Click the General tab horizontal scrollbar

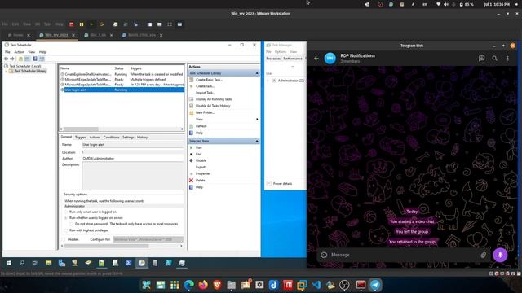pos(122,246)
